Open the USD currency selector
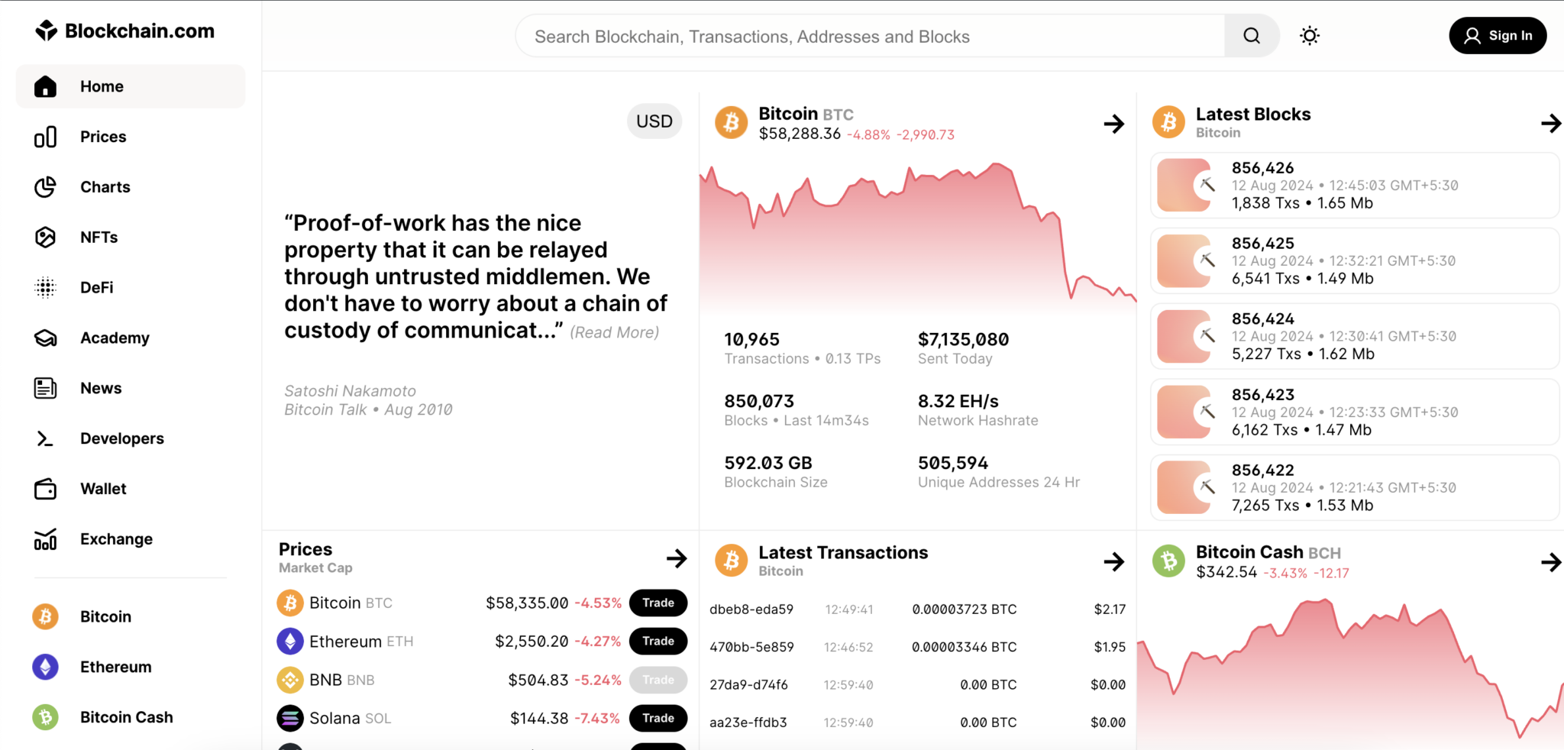Viewport: 1564px width, 750px height. point(654,121)
